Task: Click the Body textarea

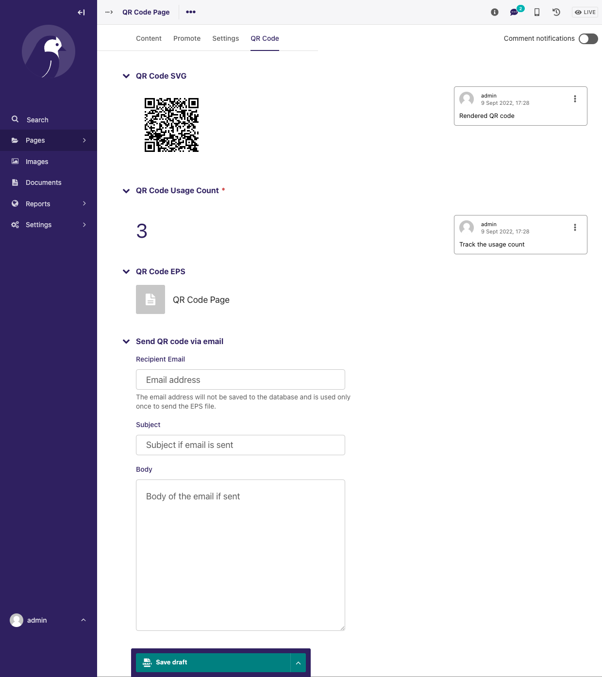Action: pyautogui.click(x=240, y=555)
